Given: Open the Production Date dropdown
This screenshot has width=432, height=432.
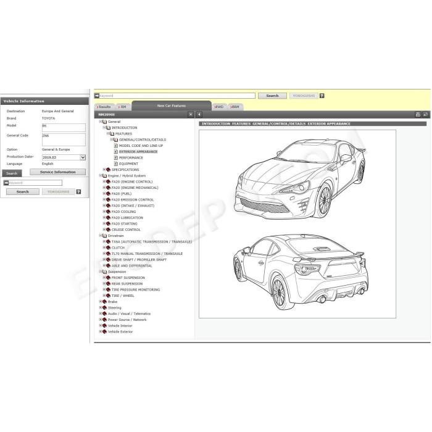Looking at the screenshot, I should tap(83, 157).
